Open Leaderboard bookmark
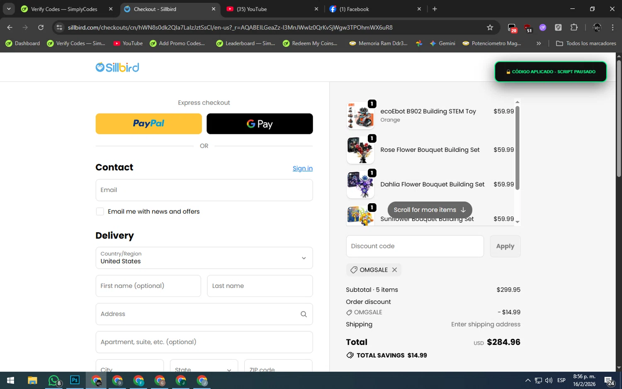The image size is (622, 389). tap(245, 43)
